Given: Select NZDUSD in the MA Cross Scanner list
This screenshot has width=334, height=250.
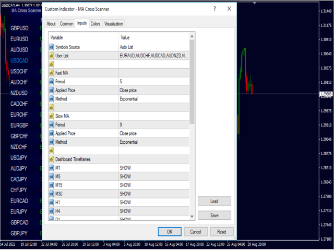Looking at the screenshot, I should 19,93.
